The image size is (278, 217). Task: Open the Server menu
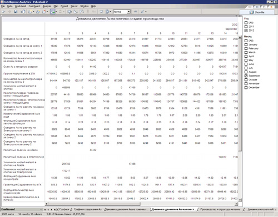(x=74, y=6)
